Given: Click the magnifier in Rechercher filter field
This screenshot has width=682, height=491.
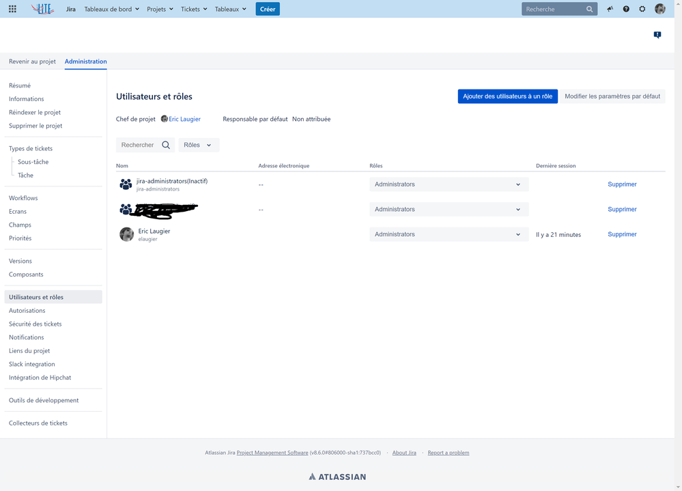Looking at the screenshot, I should (x=166, y=145).
